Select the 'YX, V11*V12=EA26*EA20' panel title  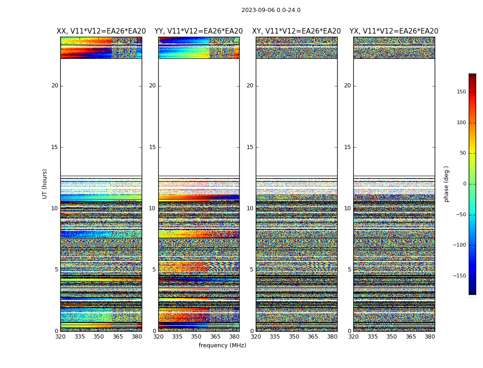pyautogui.click(x=394, y=31)
